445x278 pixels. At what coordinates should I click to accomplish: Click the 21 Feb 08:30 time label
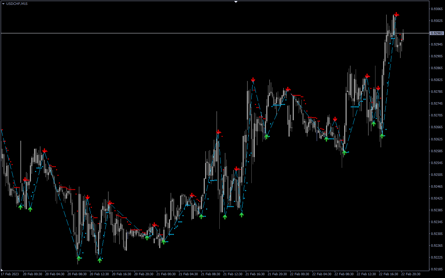click(210, 274)
